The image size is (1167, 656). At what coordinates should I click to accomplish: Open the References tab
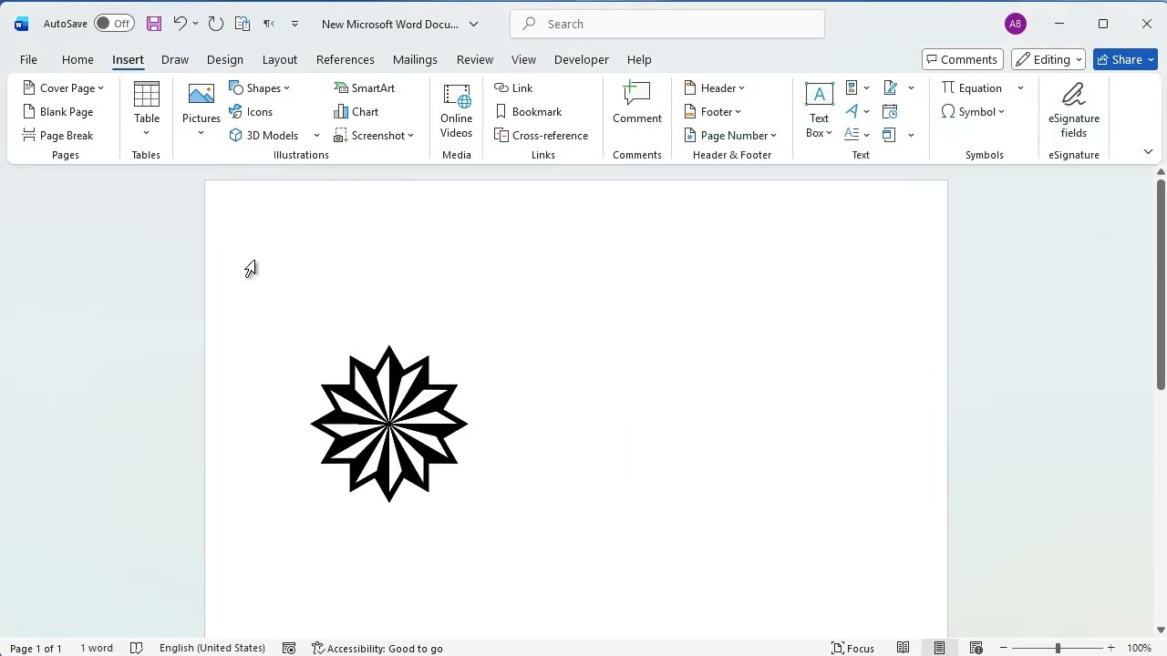click(345, 59)
